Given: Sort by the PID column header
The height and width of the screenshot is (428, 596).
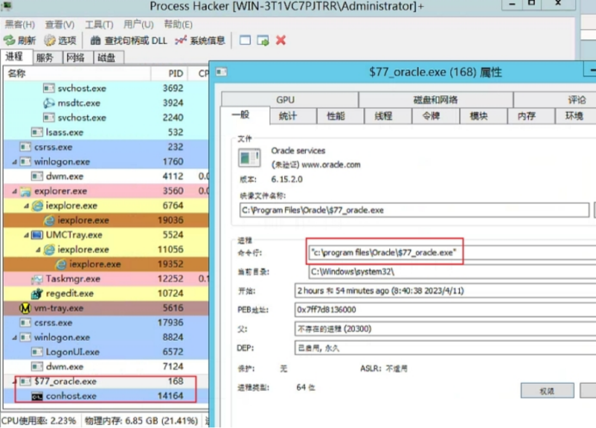Looking at the screenshot, I should [169, 73].
